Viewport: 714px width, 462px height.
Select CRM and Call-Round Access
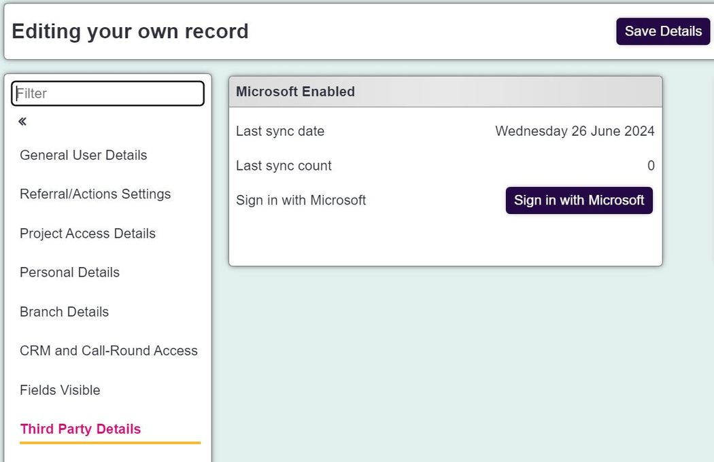click(x=109, y=351)
